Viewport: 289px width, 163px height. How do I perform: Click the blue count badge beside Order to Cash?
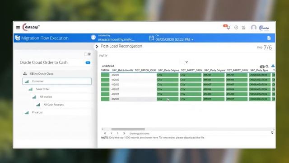[x=88, y=62]
